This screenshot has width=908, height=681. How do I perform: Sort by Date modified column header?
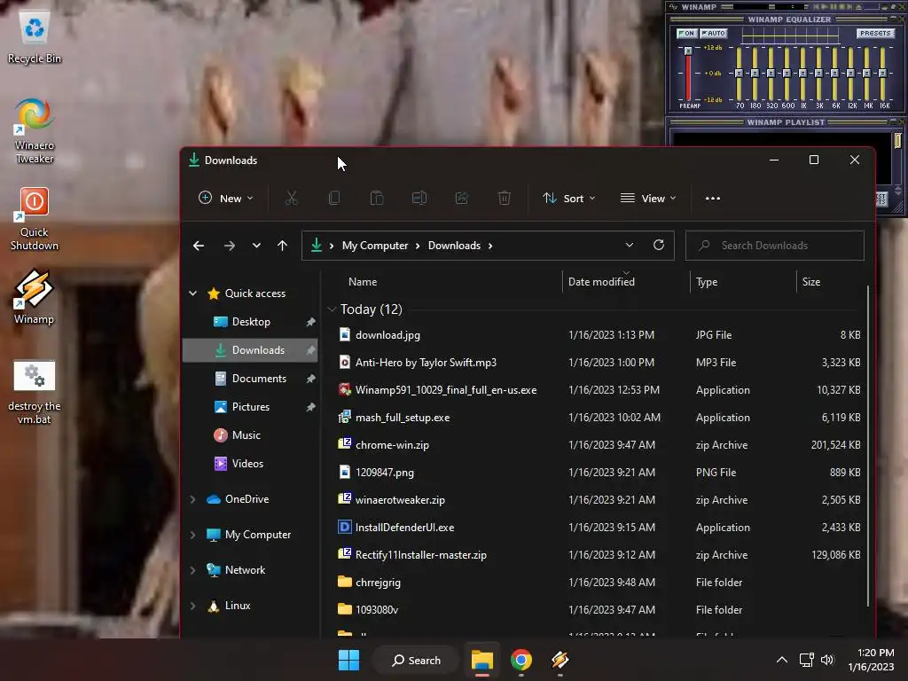(x=601, y=282)
